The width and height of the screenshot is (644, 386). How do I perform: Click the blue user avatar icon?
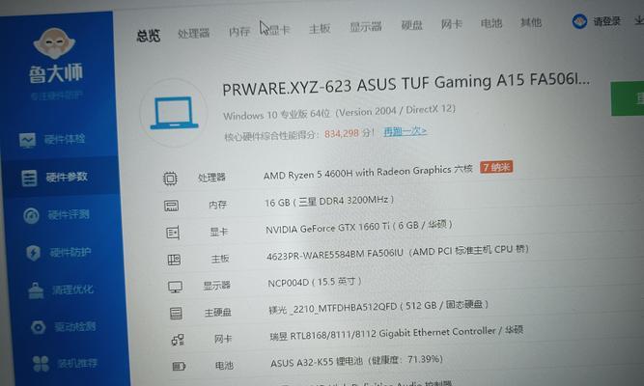(x=579, y=21)
